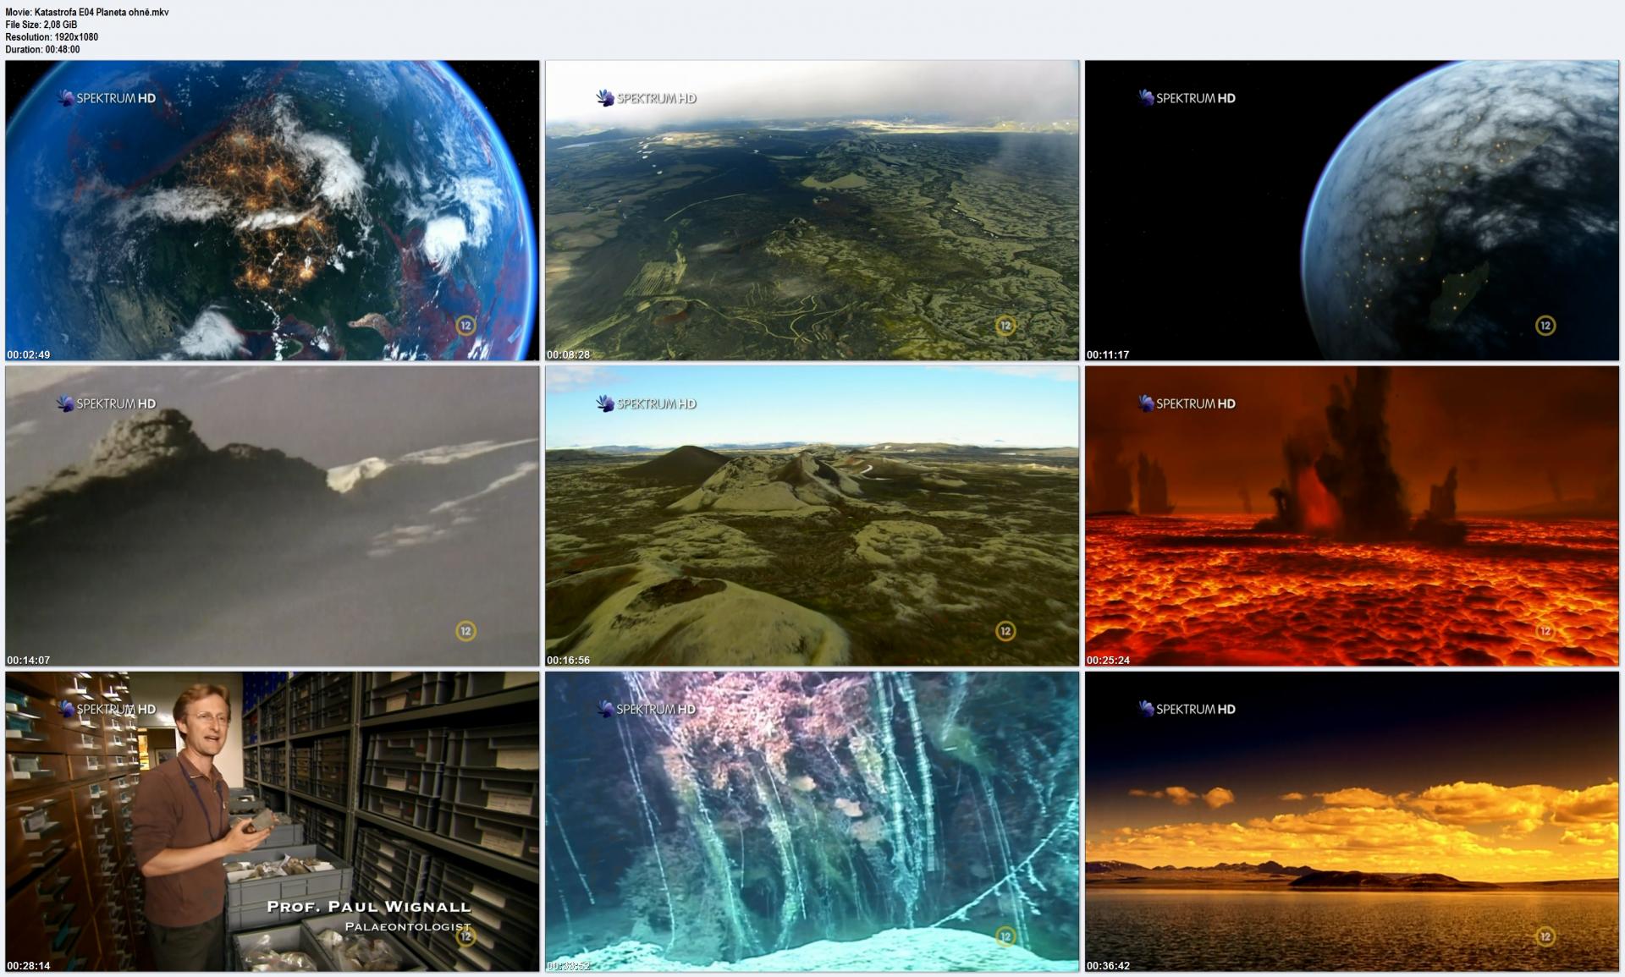Viewport: 1625px width, 977px height.
Task: Open the red lava field thumbnail at 00:25:24
Action: coord(1352,515)
